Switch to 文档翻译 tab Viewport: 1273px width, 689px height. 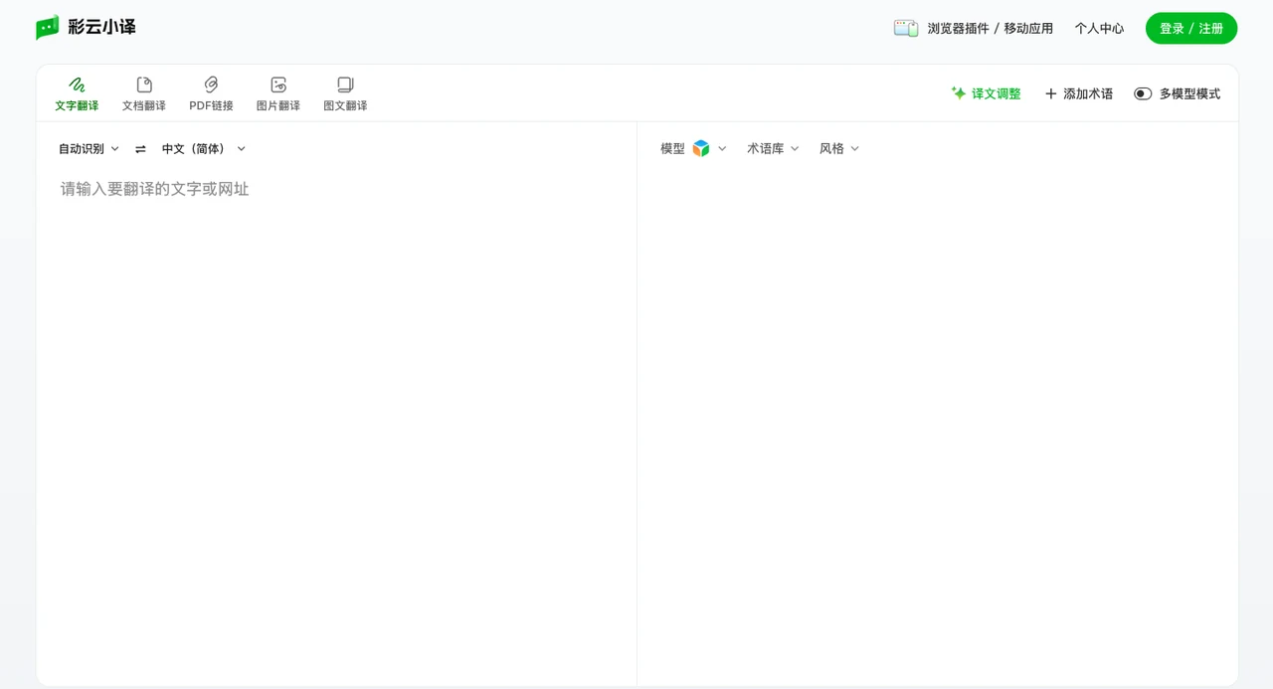click(144, 93)
